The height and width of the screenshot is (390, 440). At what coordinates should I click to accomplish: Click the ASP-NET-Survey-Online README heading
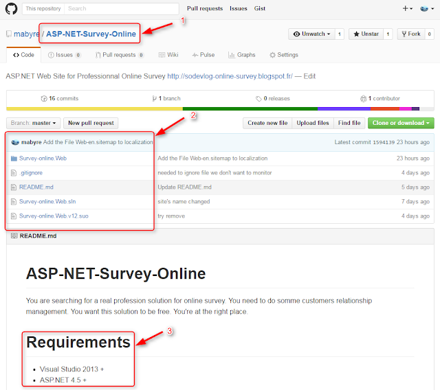pos(116,273)
